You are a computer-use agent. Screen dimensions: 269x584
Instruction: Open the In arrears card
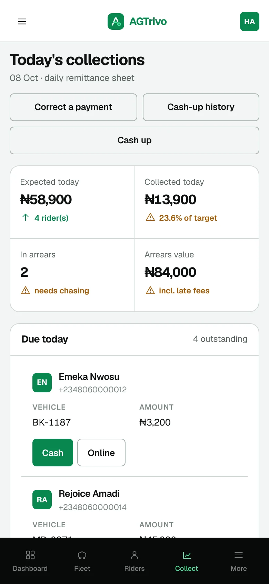[x=72, y=275]
